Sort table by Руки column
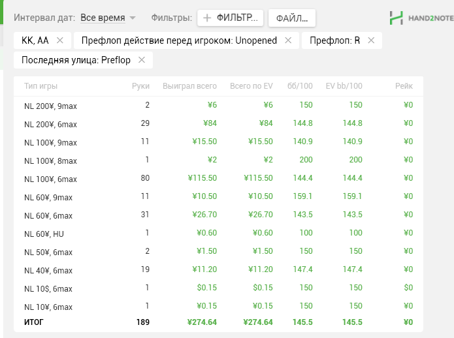This screenshot has width=454, height=338. point(140,86)
